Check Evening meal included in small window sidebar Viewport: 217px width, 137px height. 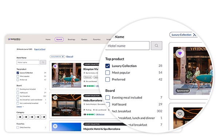18,89
